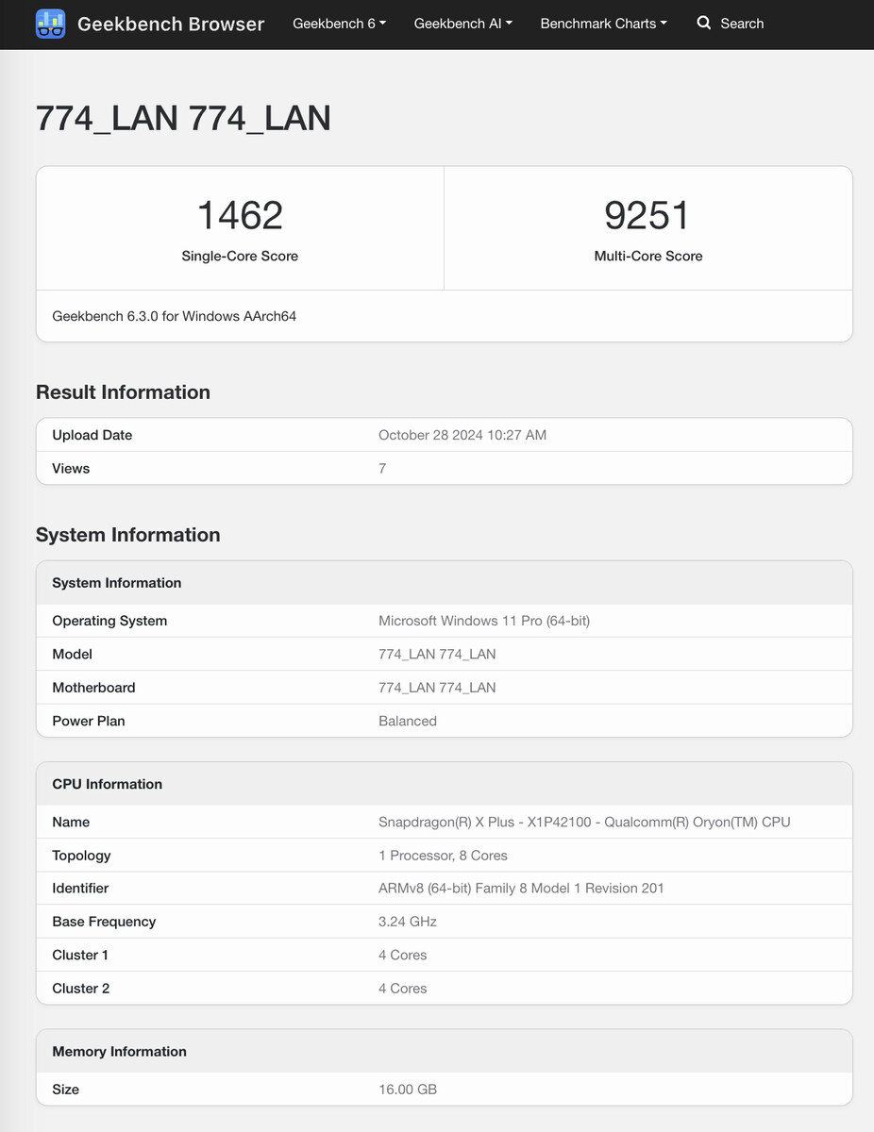Image resolution: width=874 pixels, height=1132 pixels.
Task: Open the Geekbench 6 dropdown menu
Action: click(x=339, y=24)
